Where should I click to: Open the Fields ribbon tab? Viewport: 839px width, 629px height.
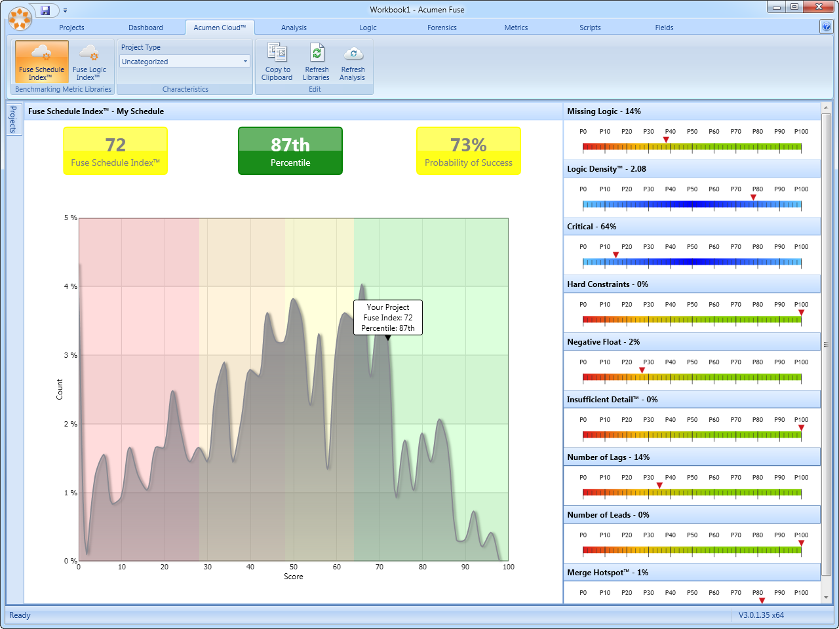coord(664,28)
